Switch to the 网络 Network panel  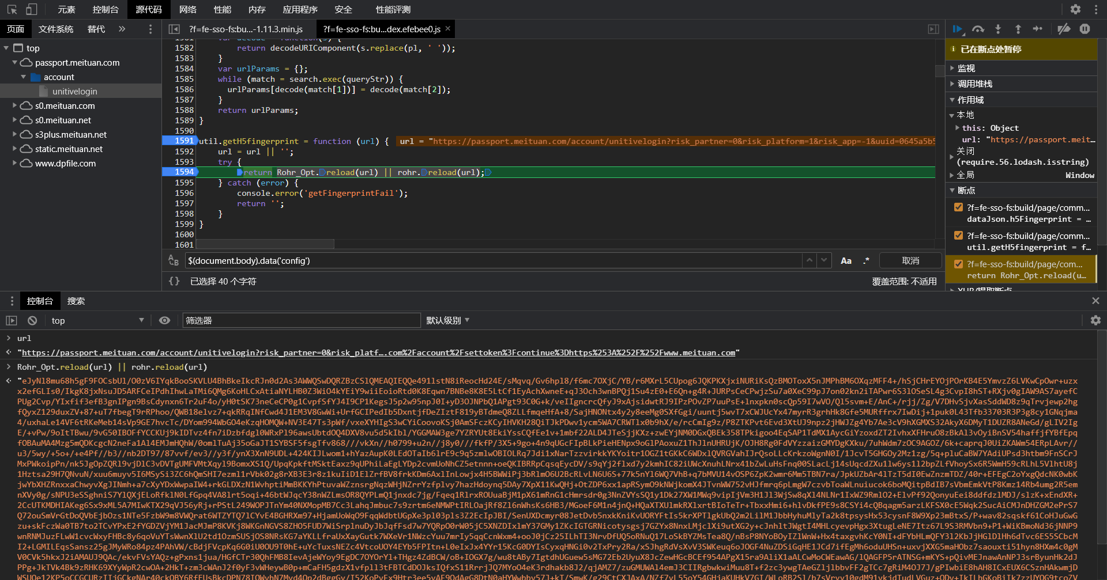click(188, 9)
